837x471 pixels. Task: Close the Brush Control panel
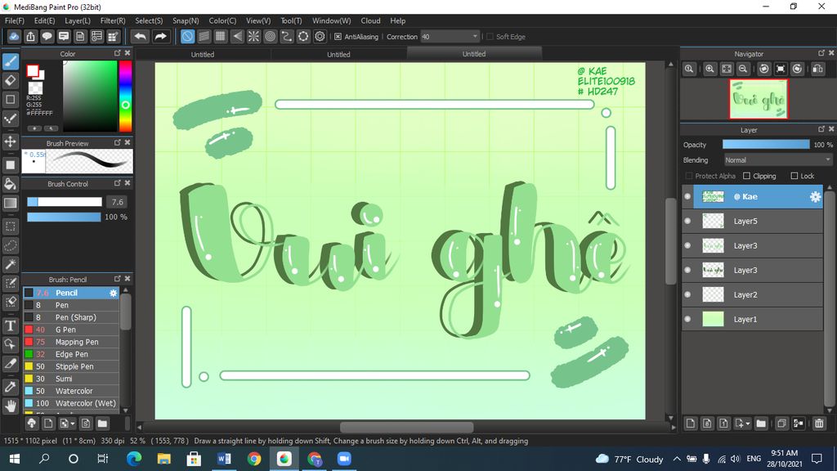[x=127, y=182]
